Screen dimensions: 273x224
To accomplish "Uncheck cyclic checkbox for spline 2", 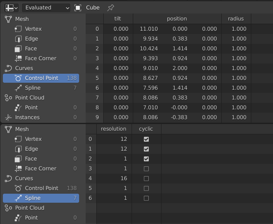I will 146,159.
